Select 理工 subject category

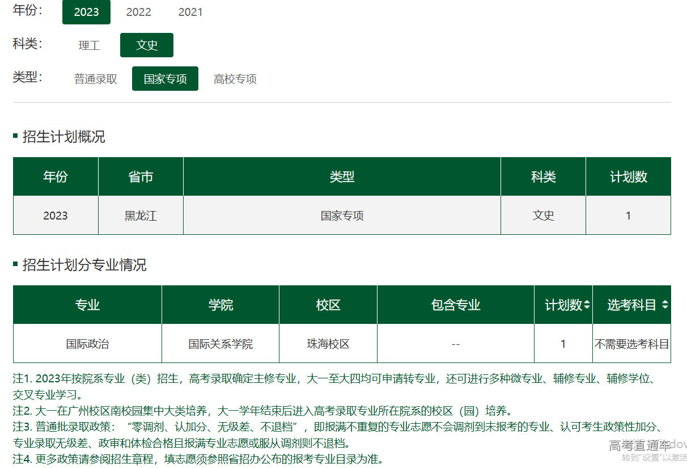[x=89, y=45]
